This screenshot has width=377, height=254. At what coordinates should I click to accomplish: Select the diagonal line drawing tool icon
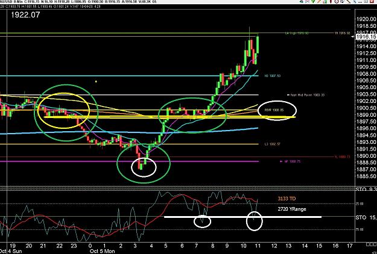349,1
